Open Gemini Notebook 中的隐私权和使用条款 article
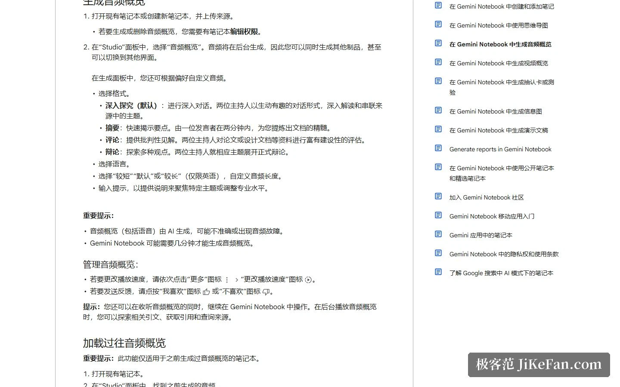 [504, 254]
